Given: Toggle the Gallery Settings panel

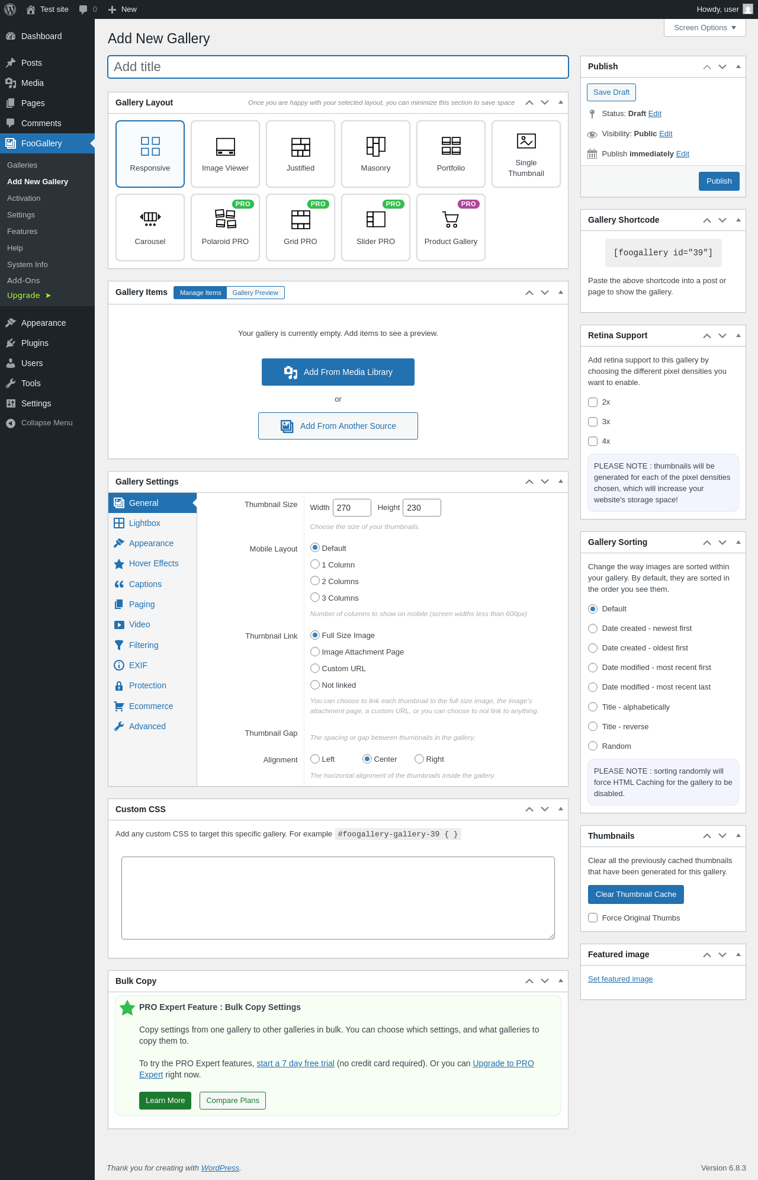Looking at the screenshot, I should tap(561, 482).
